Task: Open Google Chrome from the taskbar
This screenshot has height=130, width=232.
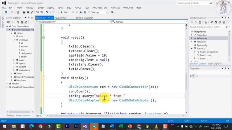Action: pyautogui.click(x=40, y=126)
